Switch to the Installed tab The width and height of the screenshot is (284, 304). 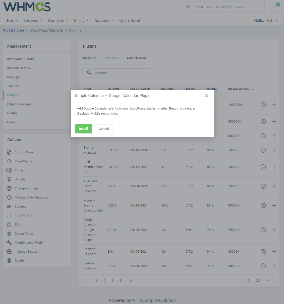(90, 58)
